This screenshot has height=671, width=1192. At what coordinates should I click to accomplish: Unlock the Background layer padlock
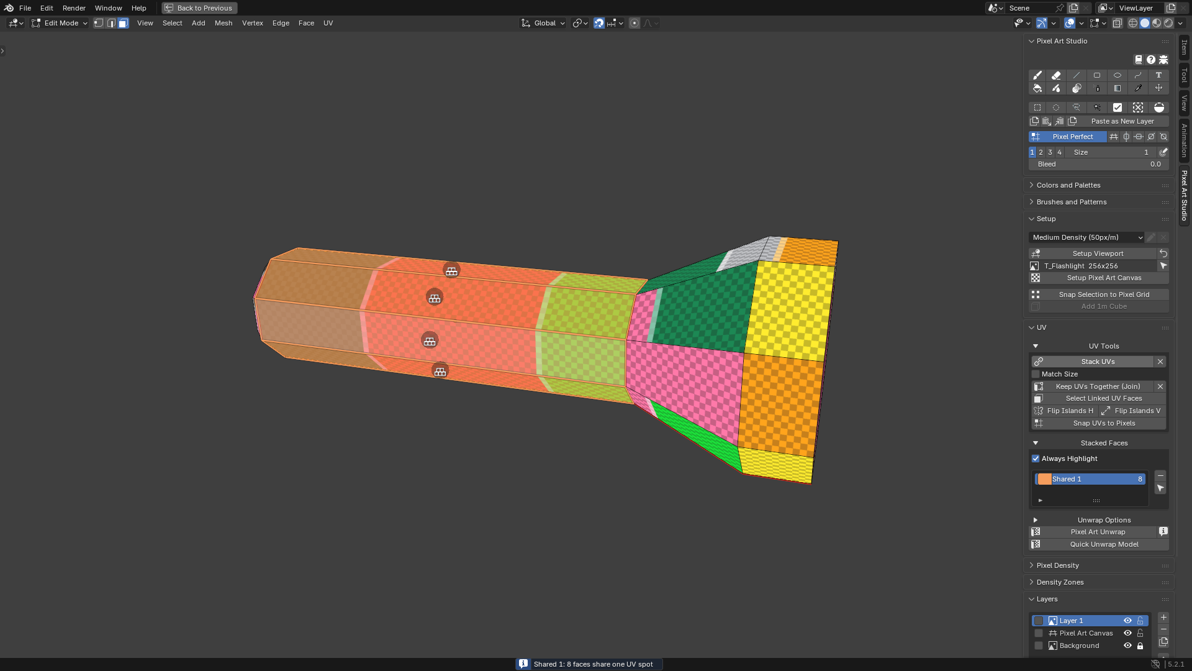[x=1140, y=646]
